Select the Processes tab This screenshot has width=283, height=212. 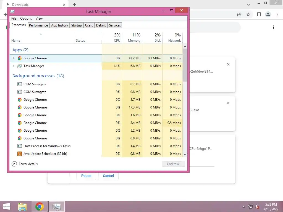(19, 25)
